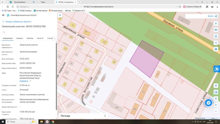Click the browser address bar

98,6
